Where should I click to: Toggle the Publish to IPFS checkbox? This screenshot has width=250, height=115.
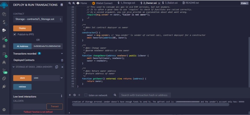(x=15, y=34)
